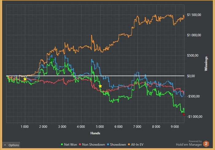Image resolution: width=215 pixels, height=150 pixels.
Task: Click the red Non Showdown color swatch
Action: coord(80,144)
